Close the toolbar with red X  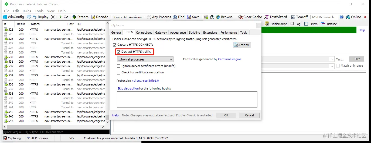tap(365, 17)
